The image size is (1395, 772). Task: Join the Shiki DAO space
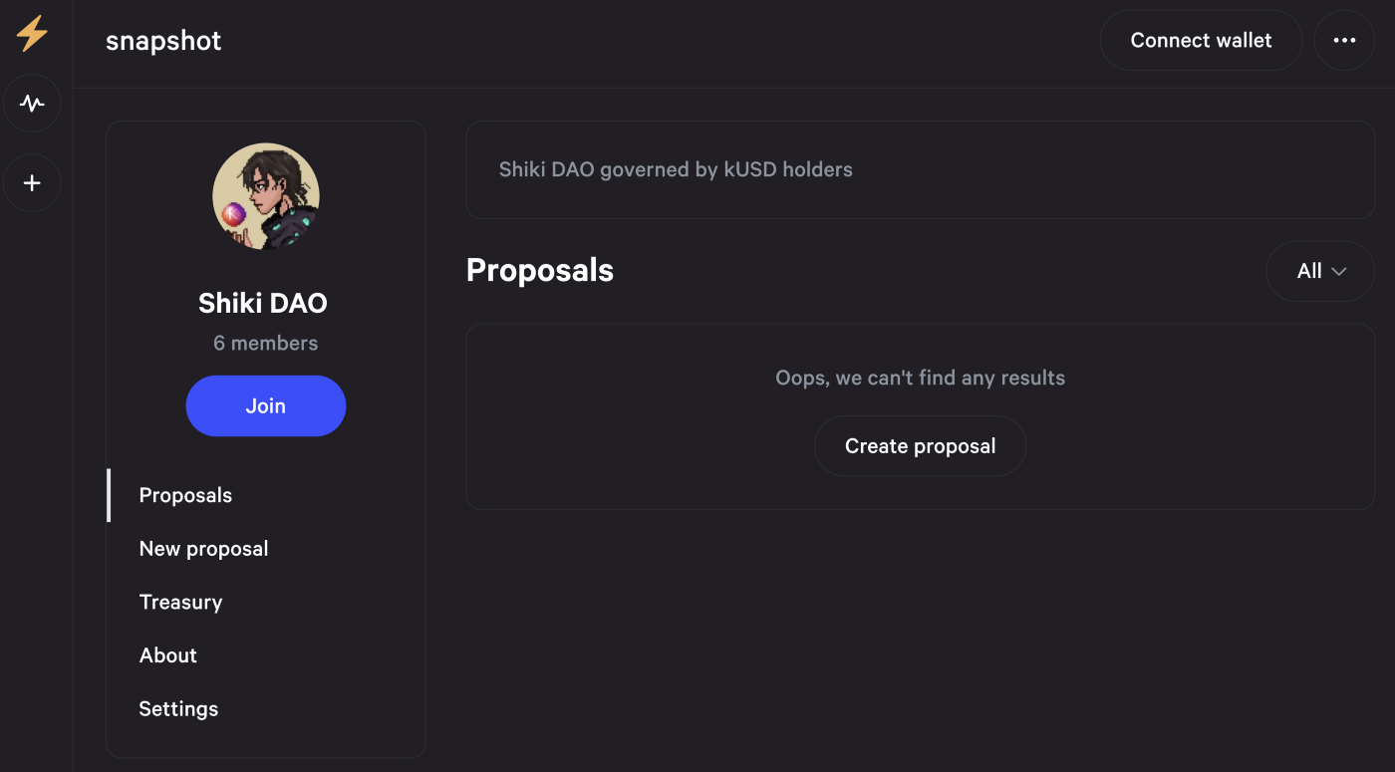(x=266, y=405)
